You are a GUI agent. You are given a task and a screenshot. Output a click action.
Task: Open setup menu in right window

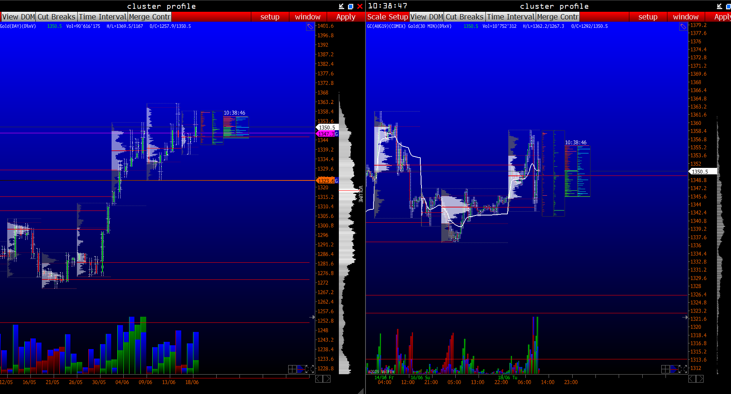648,17
